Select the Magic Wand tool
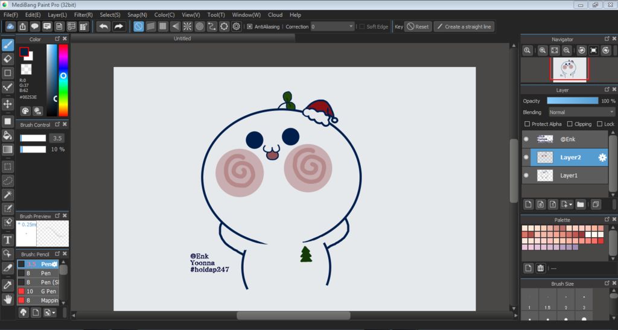The height and width of the screenshot is (330, 618). pos(7,194)
